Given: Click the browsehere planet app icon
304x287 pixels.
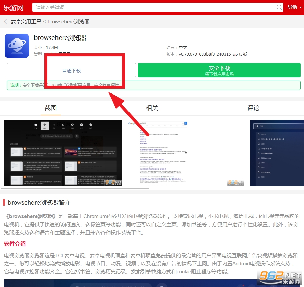Looking at the screenshot, I should [x=17, y=46].
